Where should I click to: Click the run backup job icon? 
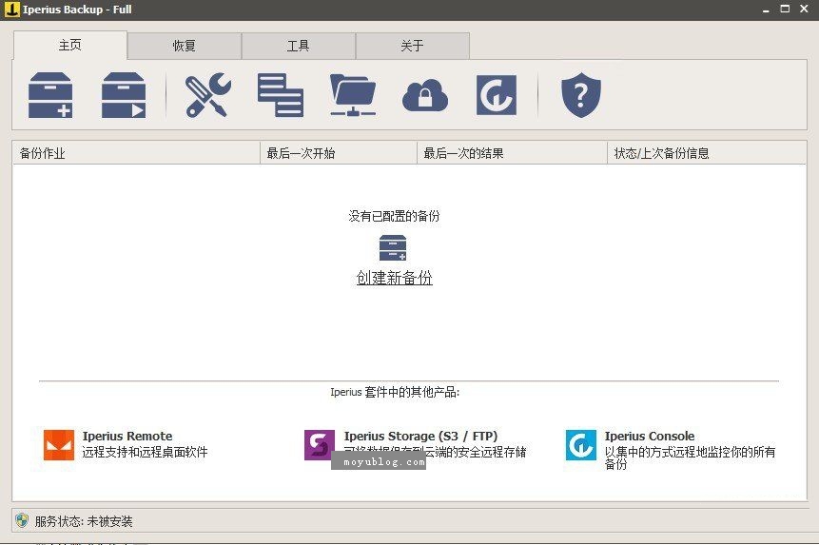coord(124,95)
